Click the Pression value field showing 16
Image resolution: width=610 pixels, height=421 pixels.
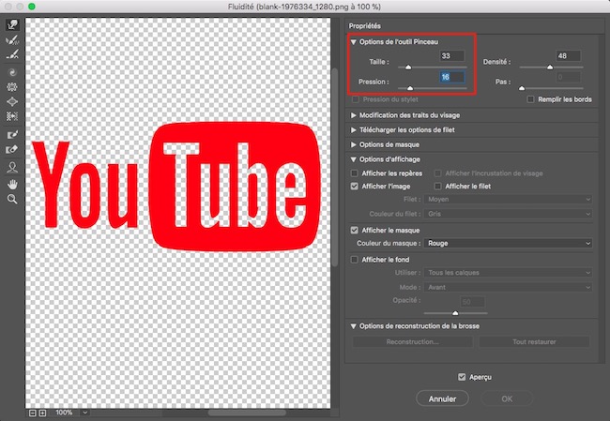tap(451, 77)
